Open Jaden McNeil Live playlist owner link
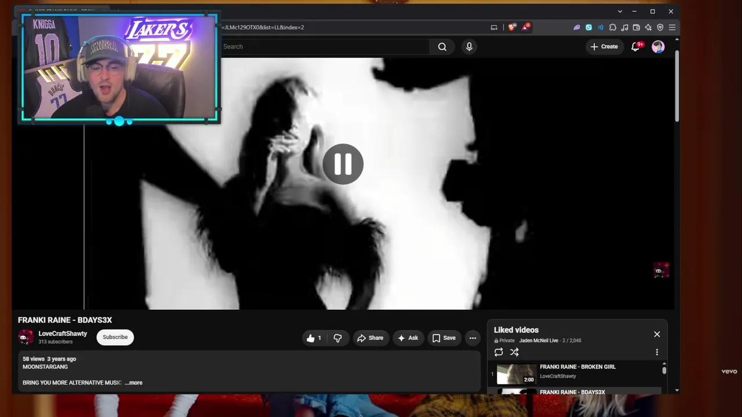The height and width of the screenshot is (417, 742). tap(539, 341)
